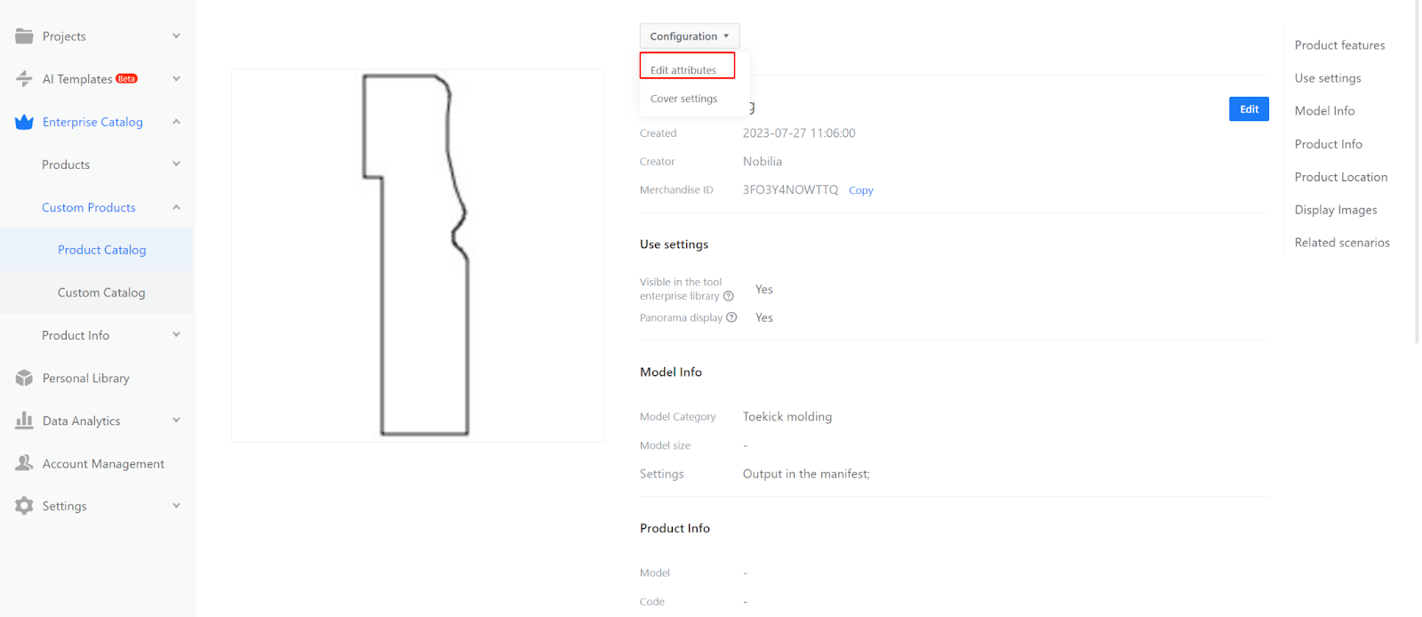Click help icon beside enterprise library visibility

[729, 296]
